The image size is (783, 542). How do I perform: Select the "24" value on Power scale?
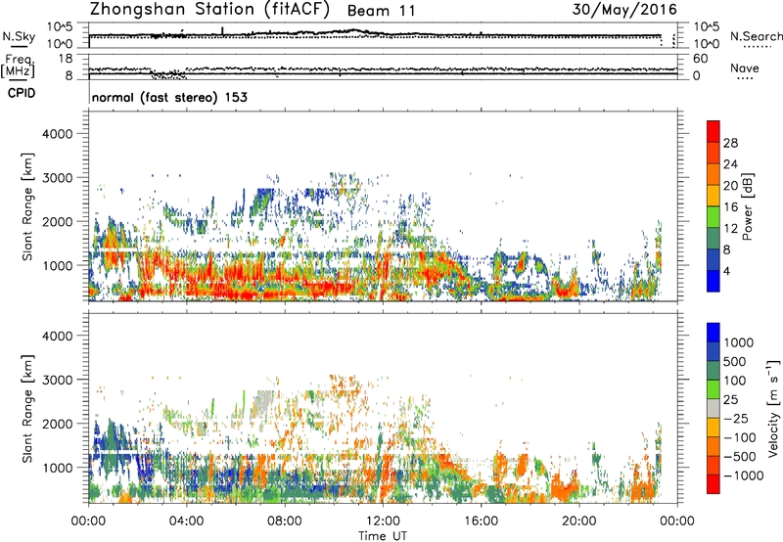730,164
